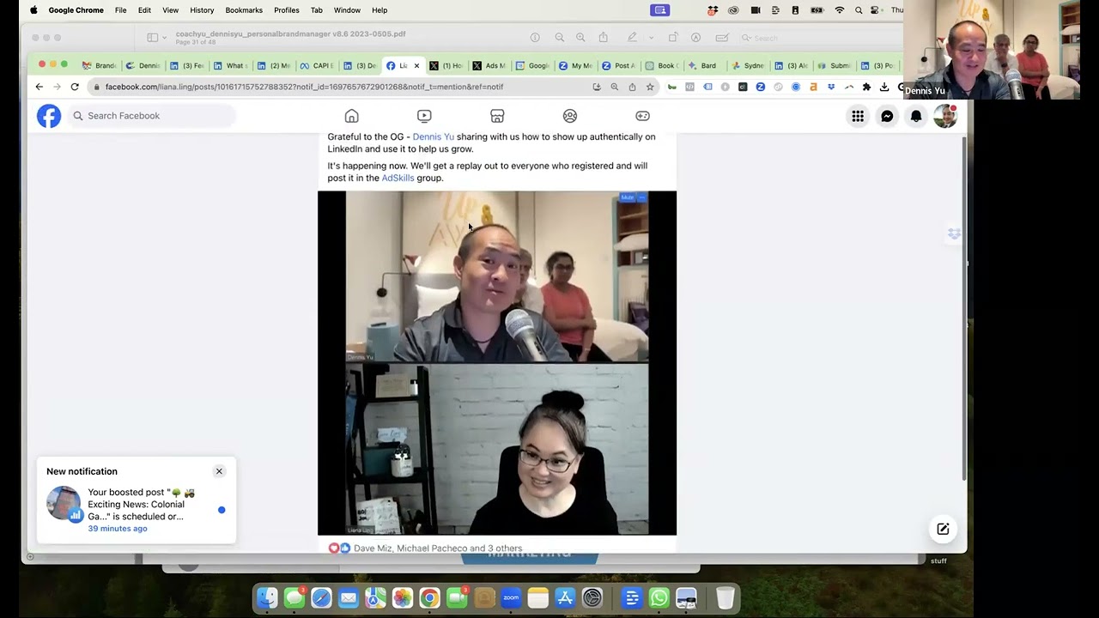Open Zoom from the Dock

511,597
